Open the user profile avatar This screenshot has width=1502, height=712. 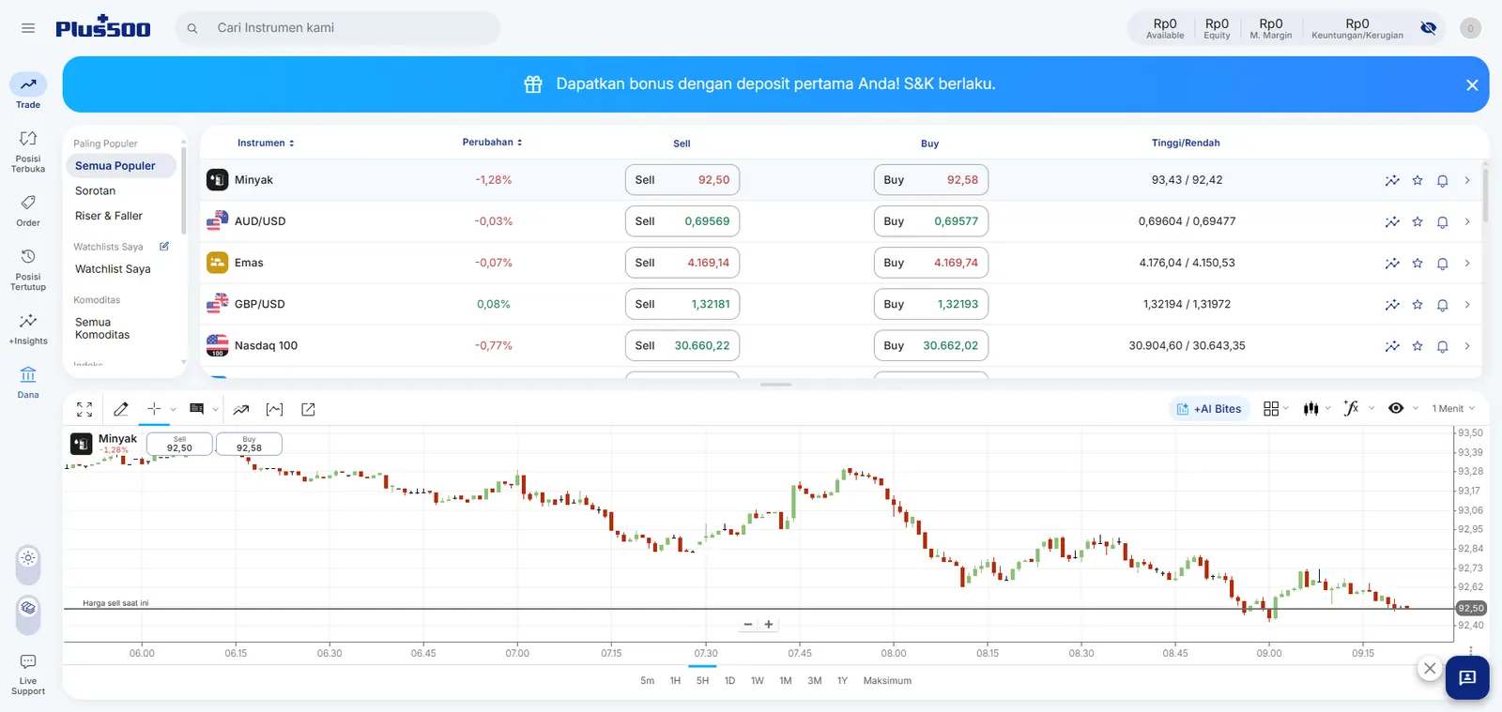pyautogui.click(x=1471, y=28)
